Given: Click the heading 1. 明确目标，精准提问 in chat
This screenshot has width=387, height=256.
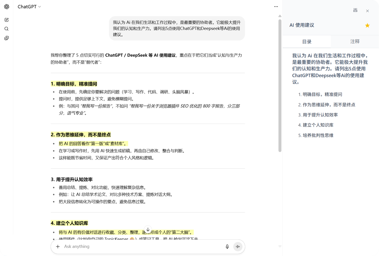Looking at the screenshot, I should [x=74, y=84].
